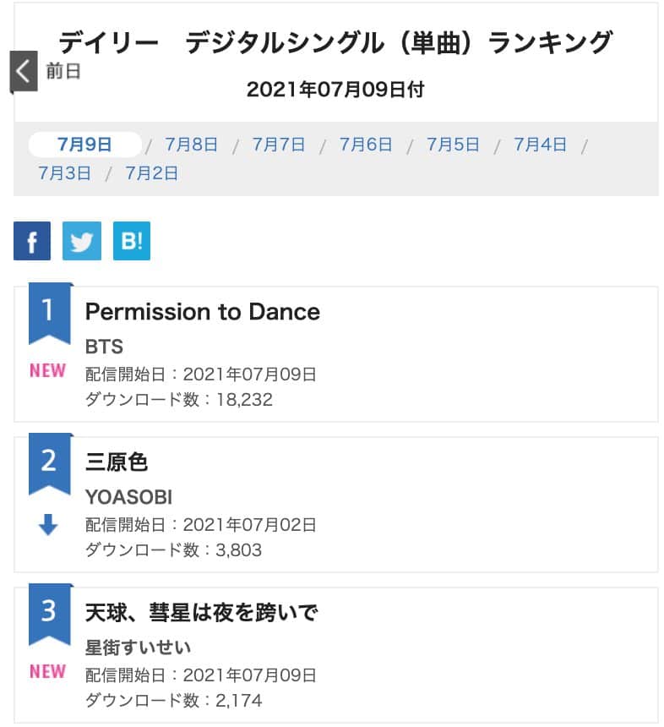Select the 7月9日 date tab
This screenshot has width=664, height=727.
coord(84,145)
